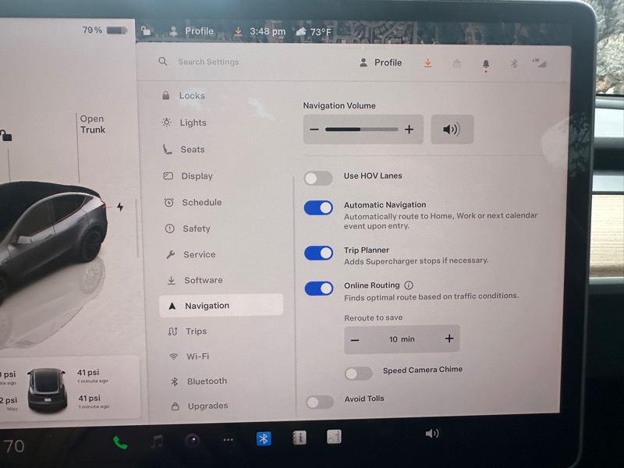Increase Reroute to save with plus button
Image resolution: width=624 pixels, height=468 pixels.
tap(449, 339)
